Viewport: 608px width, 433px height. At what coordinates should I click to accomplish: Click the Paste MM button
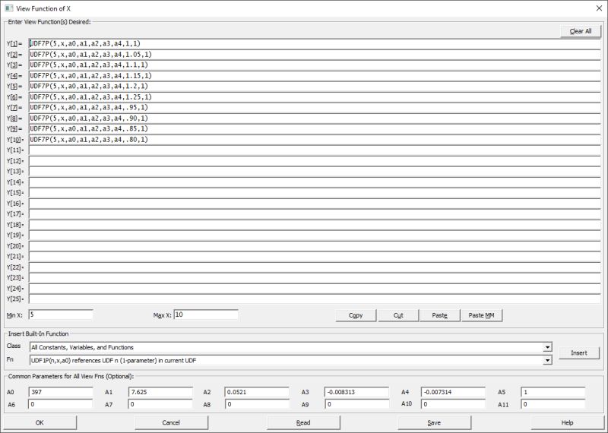(481, 315)
